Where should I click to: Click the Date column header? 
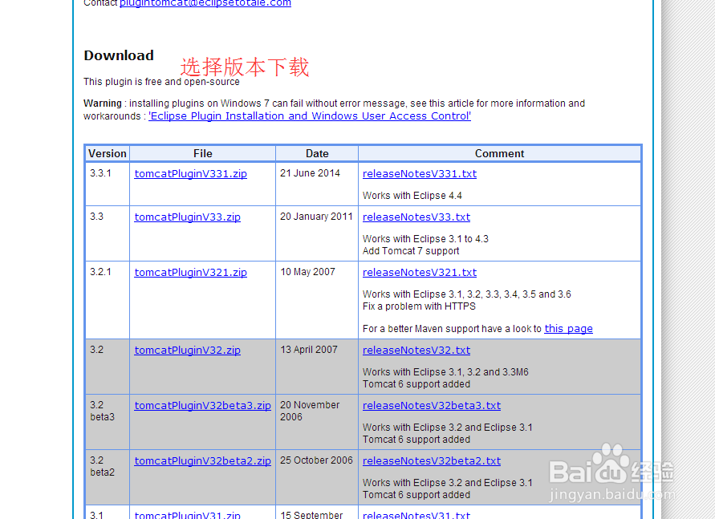pos(317,153)
